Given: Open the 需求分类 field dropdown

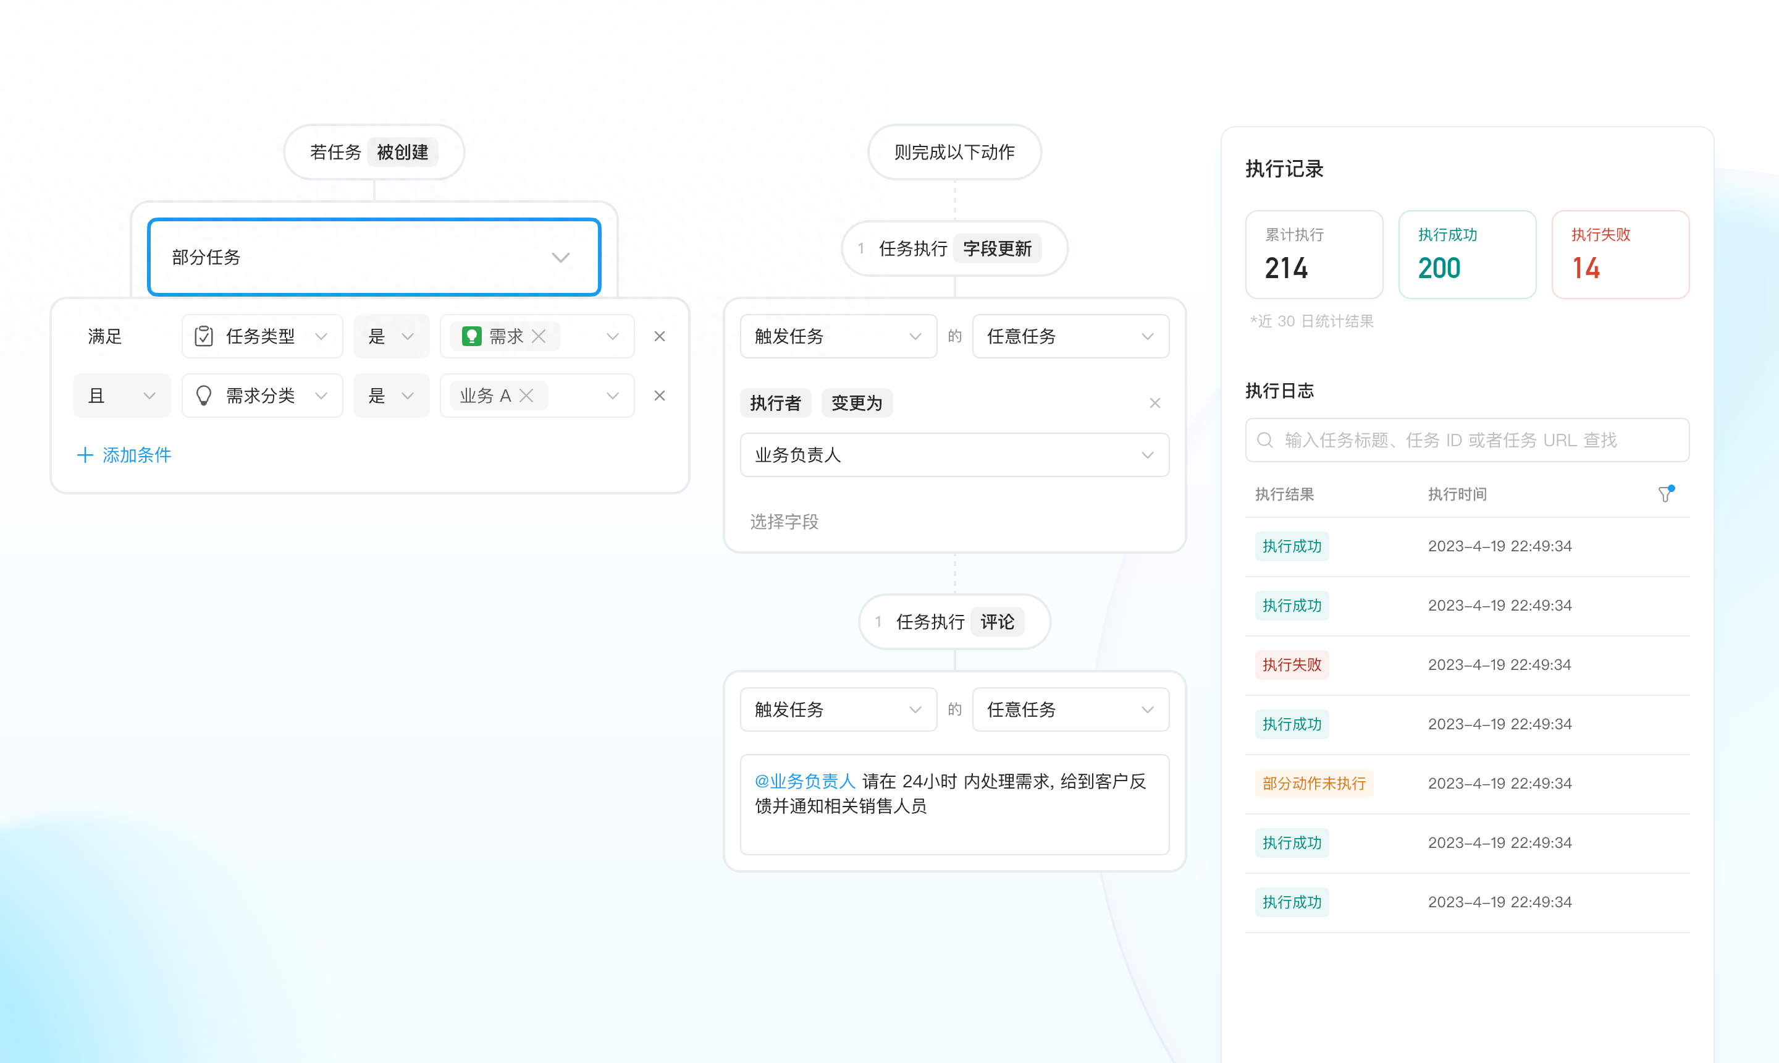Looking at the screenshot, I should (x=262, y=396).
